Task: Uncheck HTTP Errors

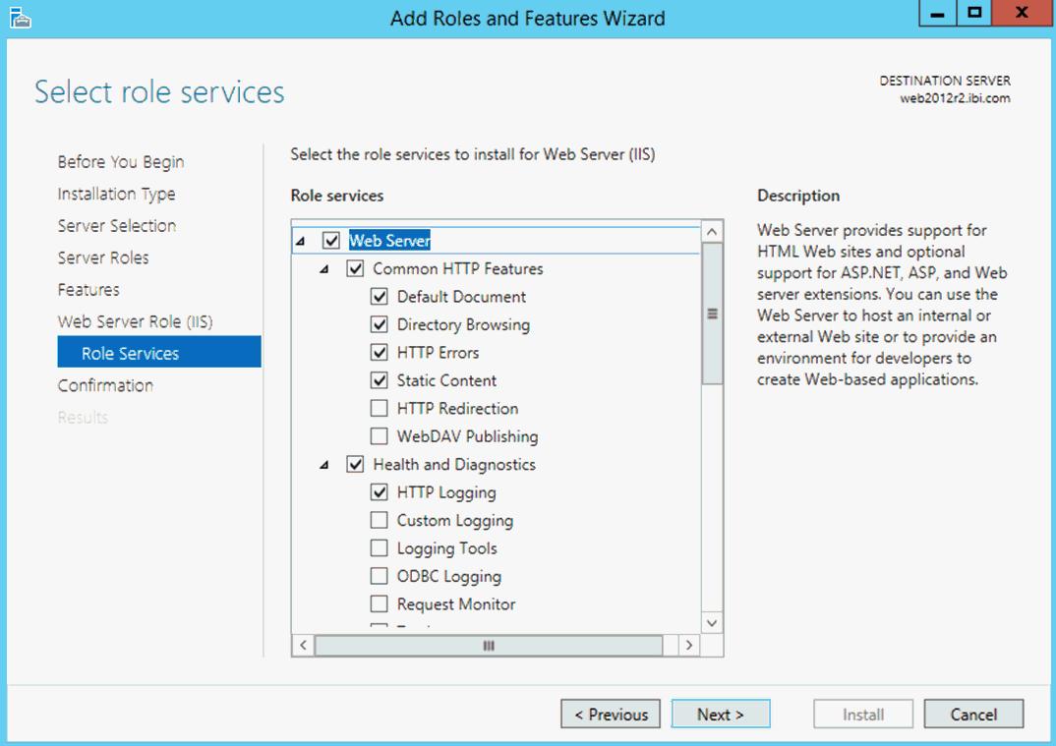Action: (380, 352)
